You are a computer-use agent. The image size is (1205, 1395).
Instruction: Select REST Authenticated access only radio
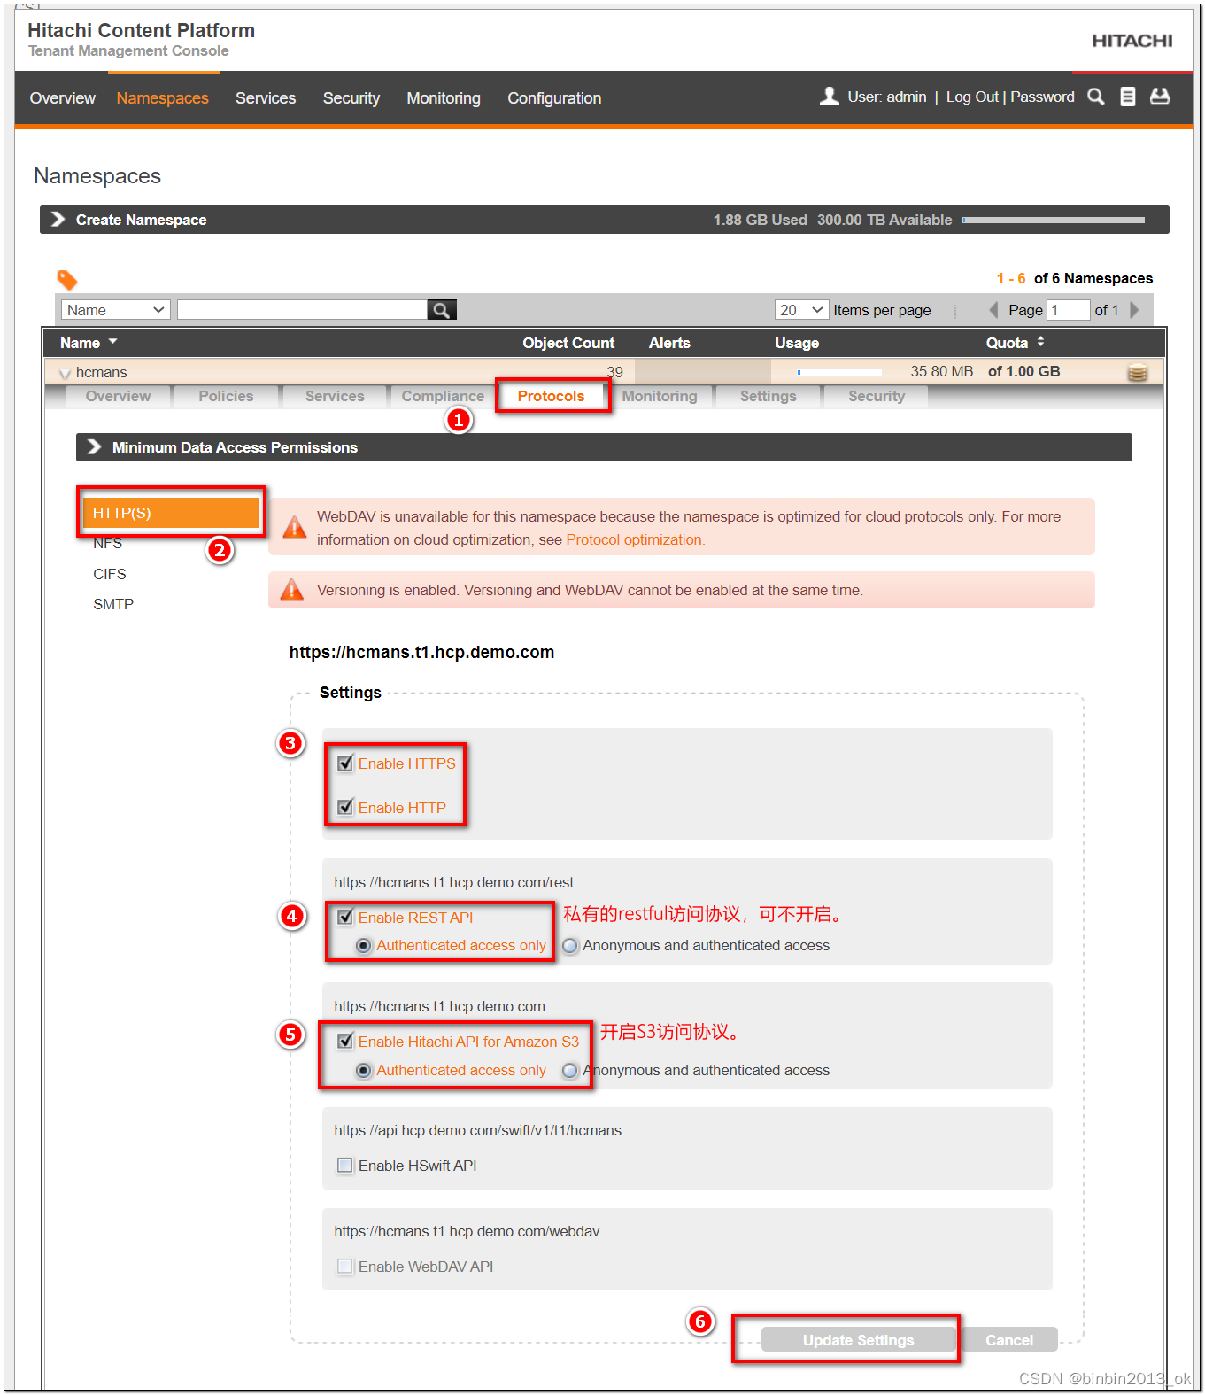tap(363, 945)
